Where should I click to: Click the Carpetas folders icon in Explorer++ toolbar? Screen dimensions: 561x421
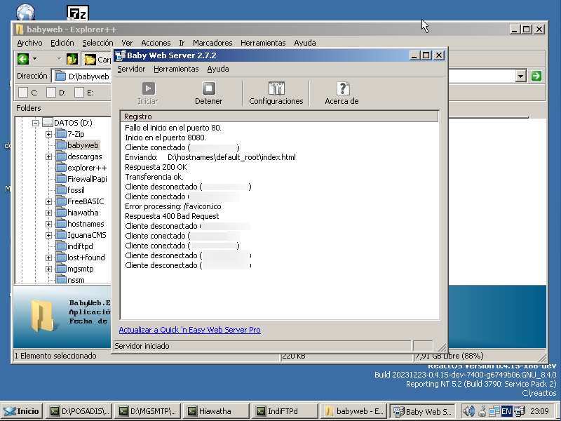pos(90,59)
